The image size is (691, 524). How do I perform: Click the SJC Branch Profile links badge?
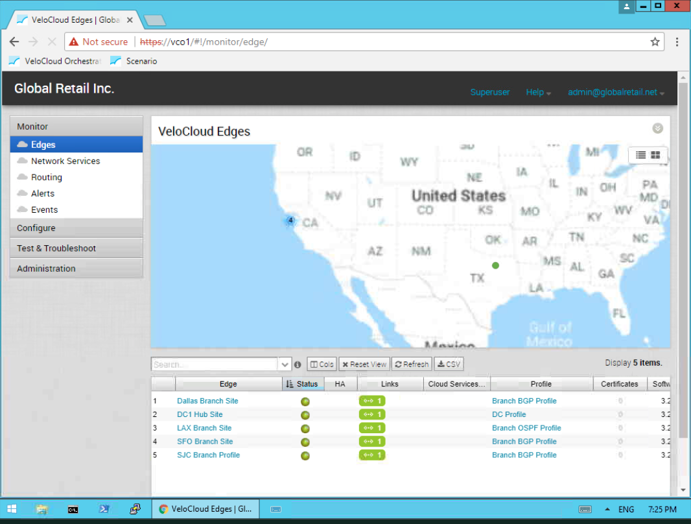(x=372, y=455)
